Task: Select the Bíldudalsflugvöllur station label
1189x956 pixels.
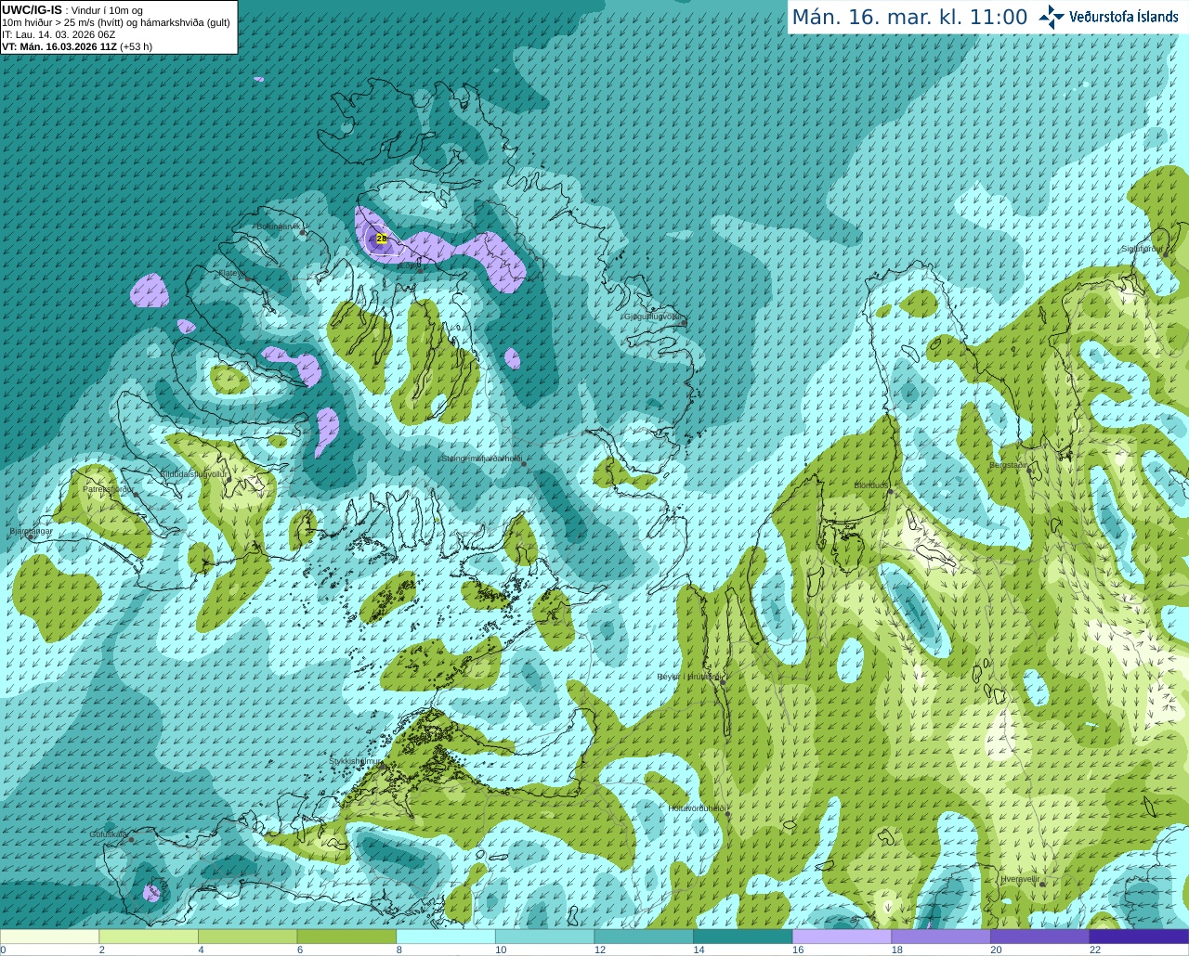Action: [x=194, y=474]
